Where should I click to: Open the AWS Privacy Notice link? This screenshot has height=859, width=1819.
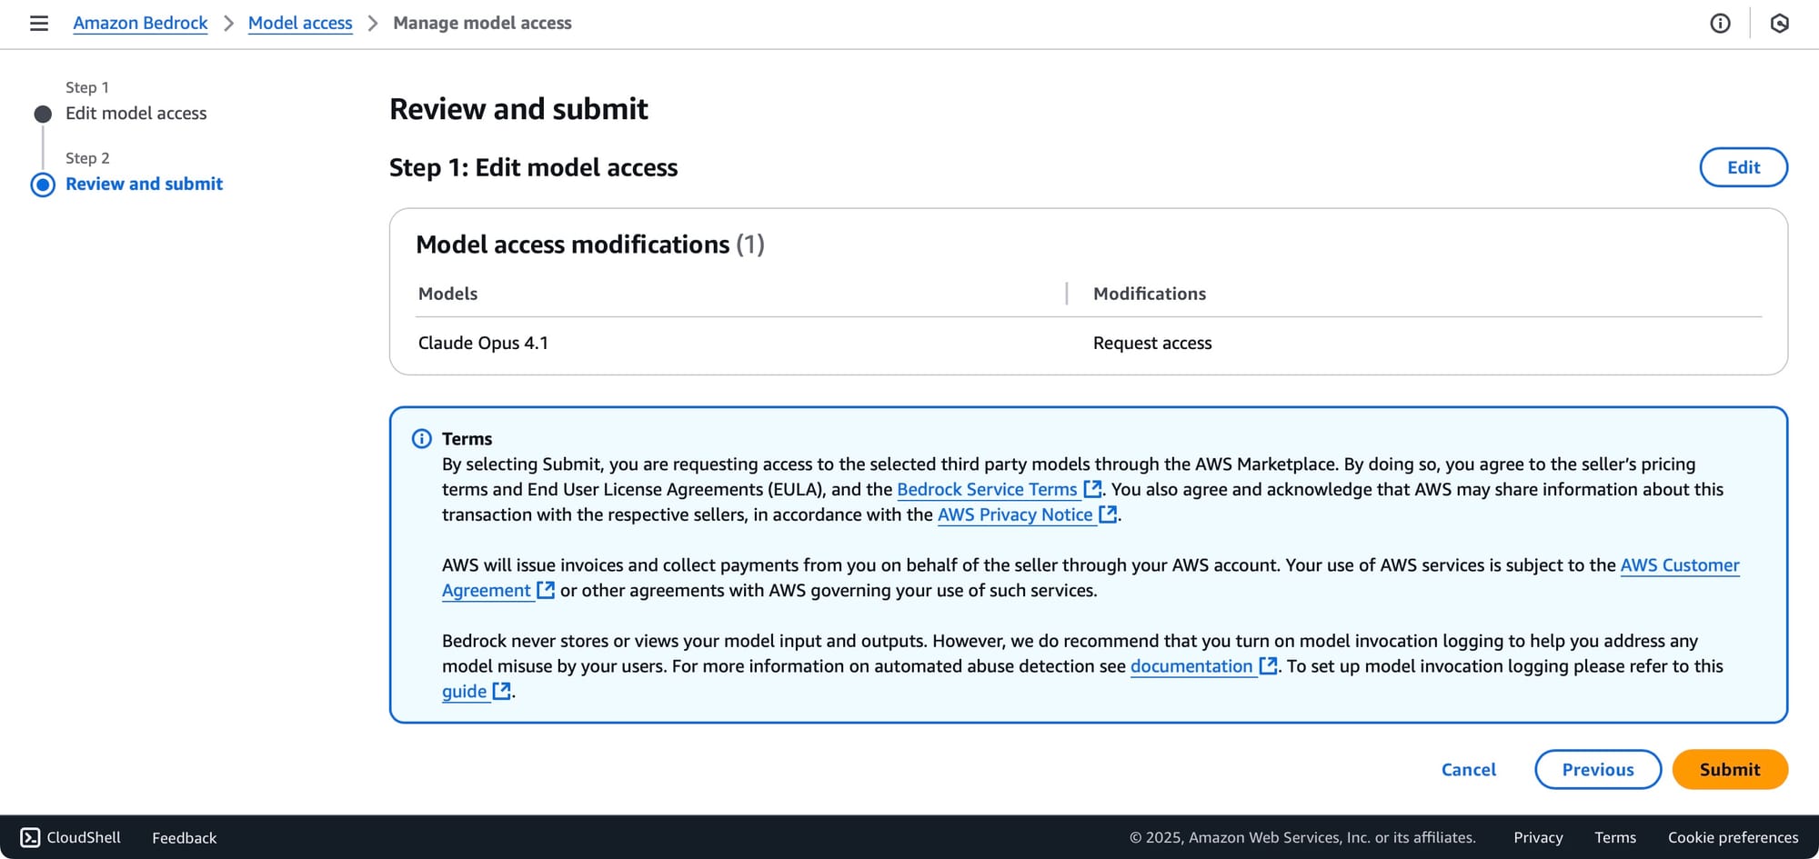(1015, 514)
